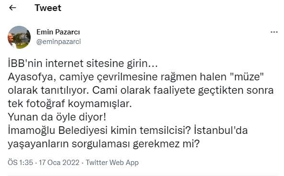Click the word yaşayanların in the last line
This screenshot has height=176, width=284.
click(38, 144)
